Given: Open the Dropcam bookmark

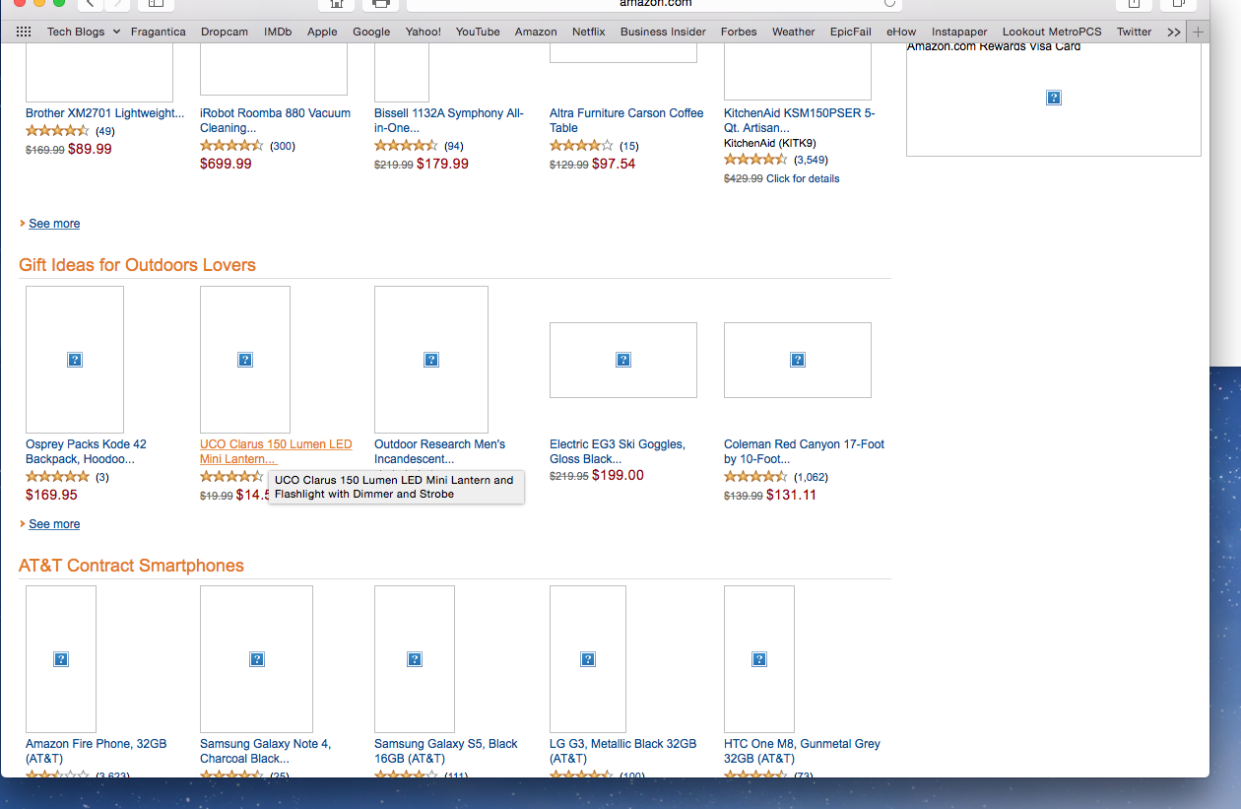Looking at the screenshot, I should click(x=225, y=32).
